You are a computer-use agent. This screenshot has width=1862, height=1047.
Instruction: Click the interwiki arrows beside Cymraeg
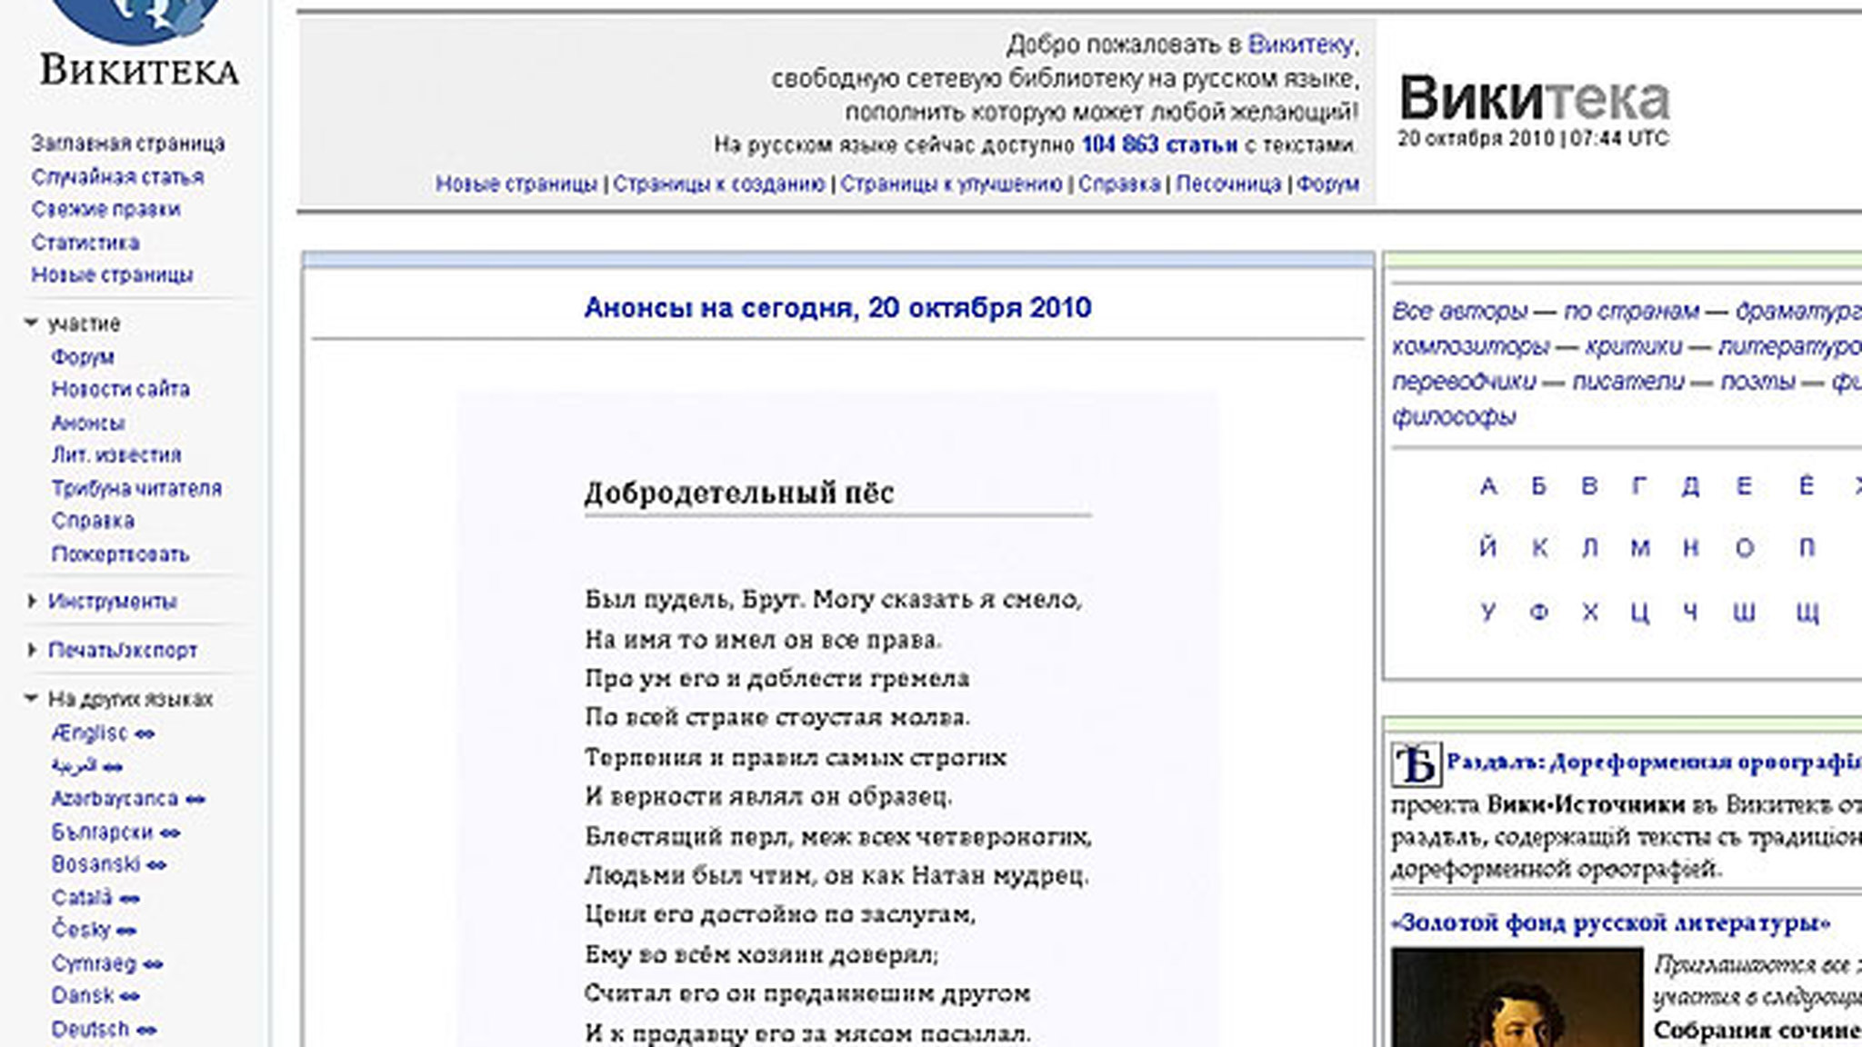click(153, 963)
